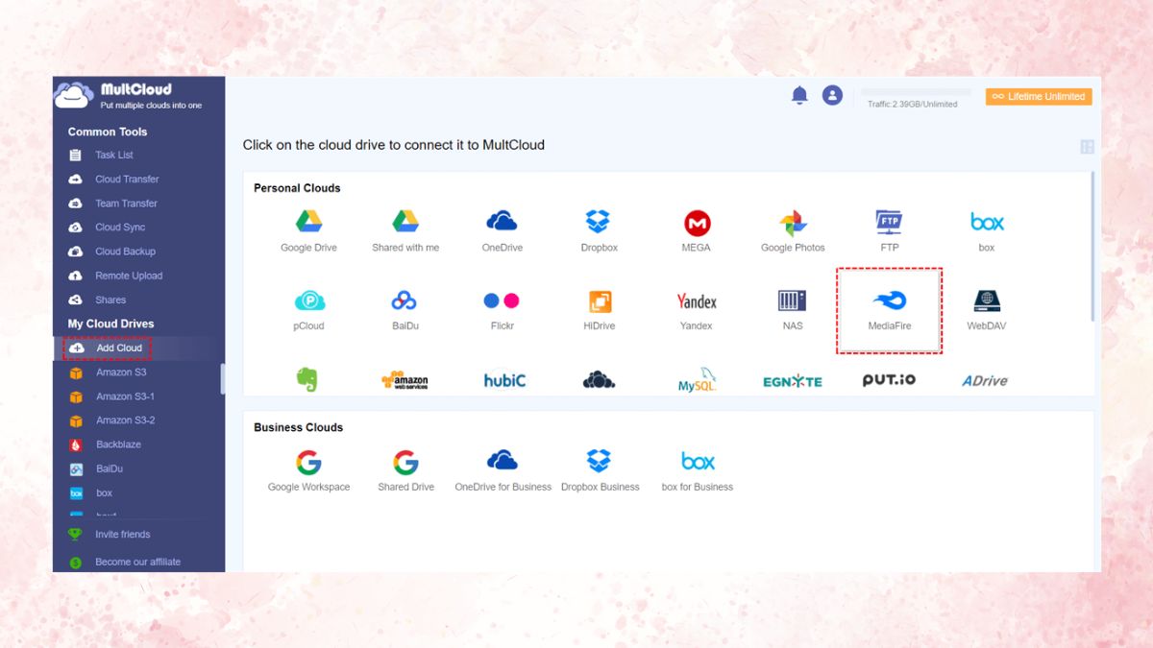Select the ADrive cloud

pyautogui.click(x=985, y=381)
